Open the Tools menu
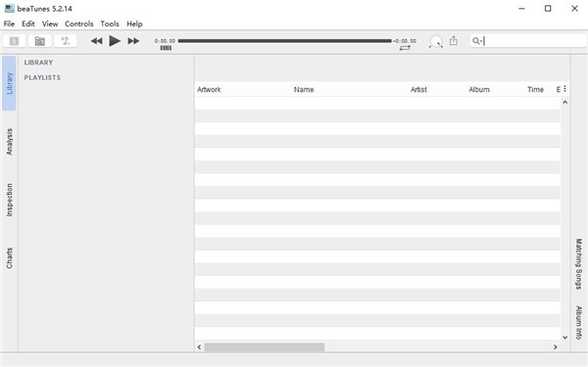The width and height of the screenshot is (588, 367). click(x=110, y=23)
